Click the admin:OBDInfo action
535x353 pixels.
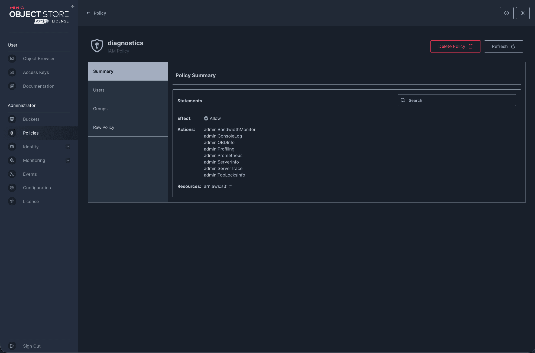(x=219, y=142)
